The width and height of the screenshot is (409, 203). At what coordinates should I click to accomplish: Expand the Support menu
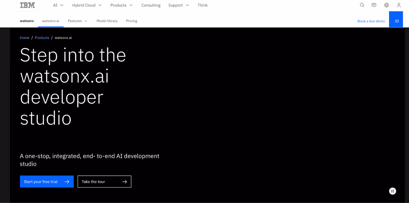[179, 5]
